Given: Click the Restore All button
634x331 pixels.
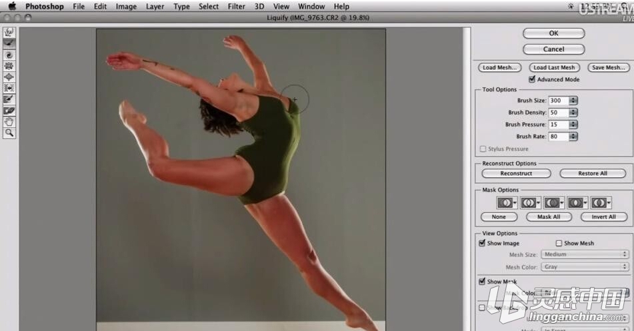Looking at the screenshot, I should (593, 173).
